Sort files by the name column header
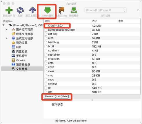Viewport: 142px width, 124px height. tap(67, 21)
